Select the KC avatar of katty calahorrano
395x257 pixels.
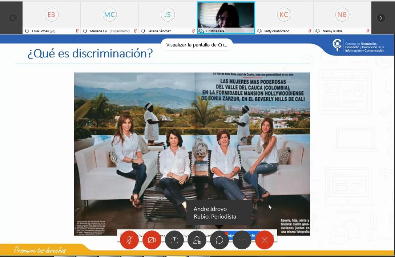tap(284, 15)
